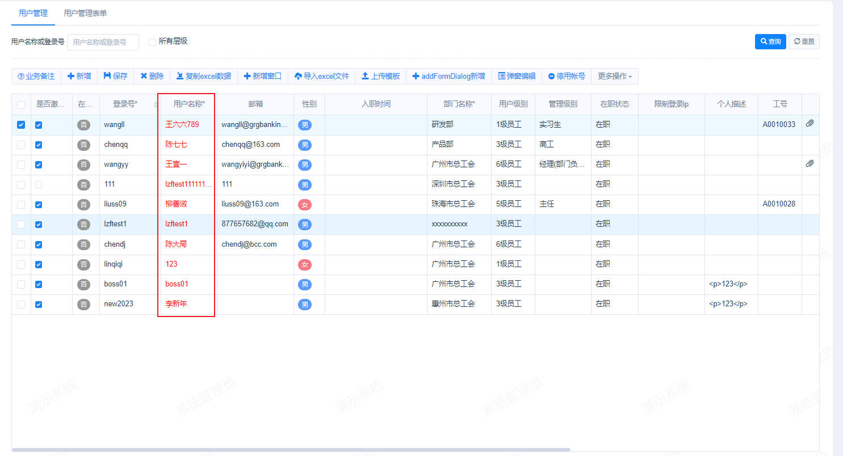Click 停用帐号 button
The height and width of the screenshot is (456, 843).
click(567, 76)
